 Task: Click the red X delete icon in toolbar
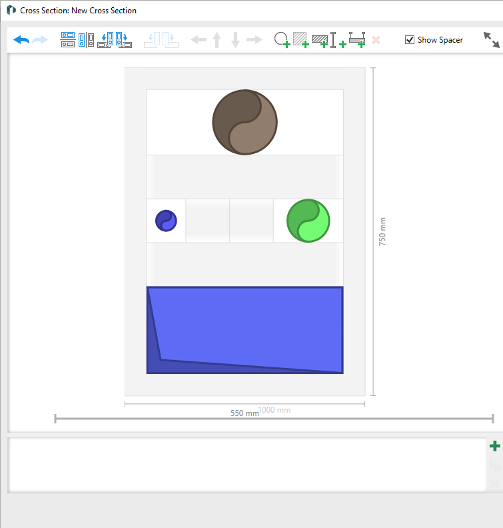[376, 40]
